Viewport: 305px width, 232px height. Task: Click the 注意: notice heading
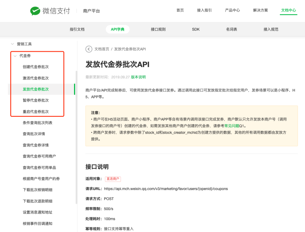click(95, 112)
